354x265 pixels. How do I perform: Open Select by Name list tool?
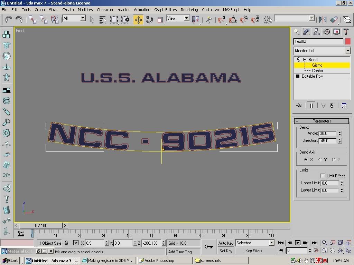(103, 20)
